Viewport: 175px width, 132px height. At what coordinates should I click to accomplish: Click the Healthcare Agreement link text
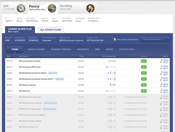click(x=127, y=39)
